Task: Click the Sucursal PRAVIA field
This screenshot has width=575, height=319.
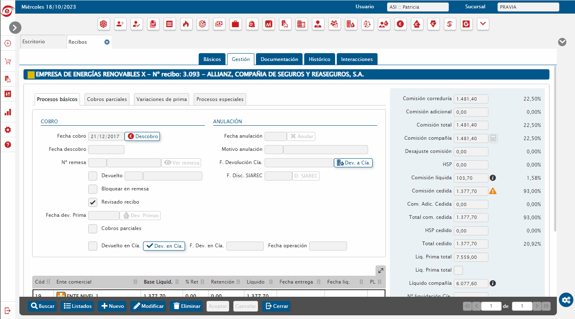Action: [x=528, y=7]
